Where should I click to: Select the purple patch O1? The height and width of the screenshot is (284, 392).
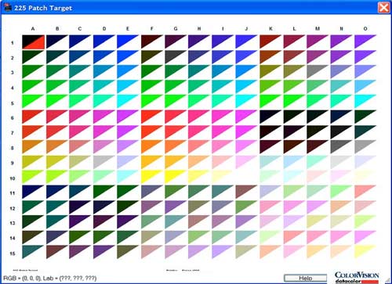click(365, 41)
